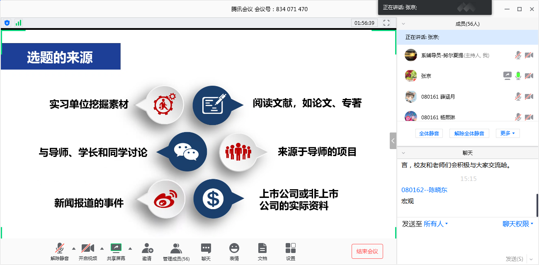Toggle 开启视频 camera button
Screen dimensions: 539x265
[87, 248]
